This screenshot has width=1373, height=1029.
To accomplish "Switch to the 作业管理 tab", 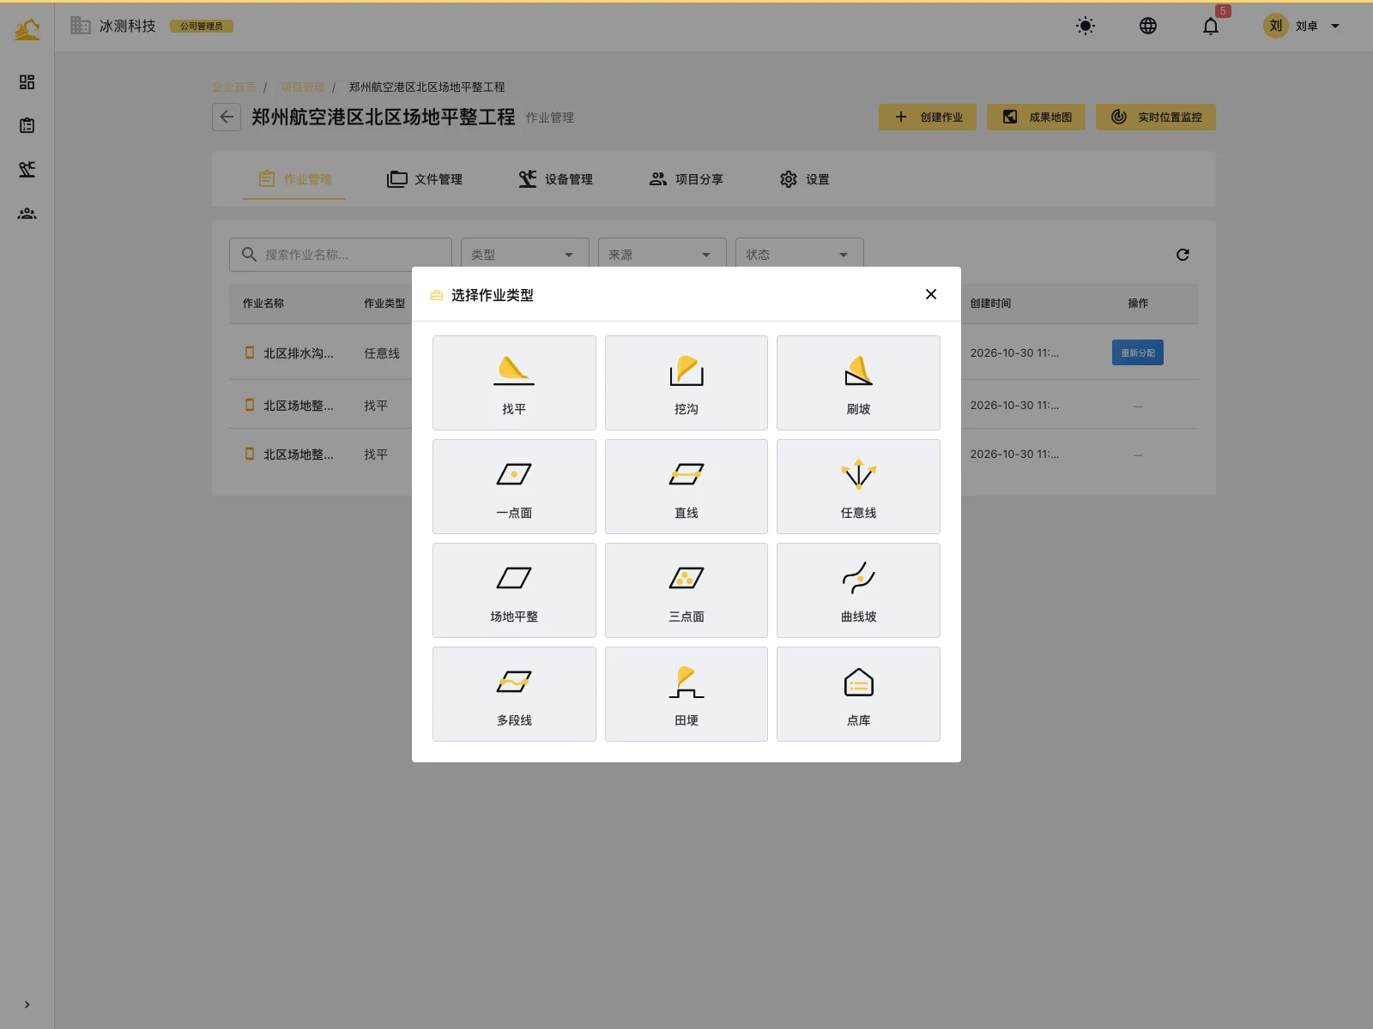I will click(x=294, y=179).
